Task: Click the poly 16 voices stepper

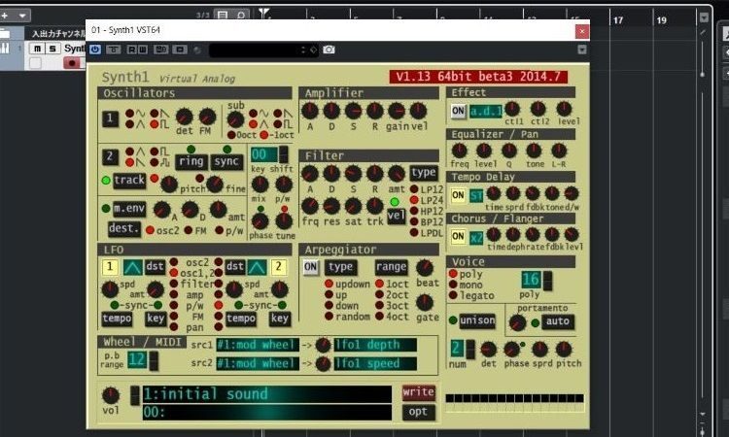Action: point(547,281)
